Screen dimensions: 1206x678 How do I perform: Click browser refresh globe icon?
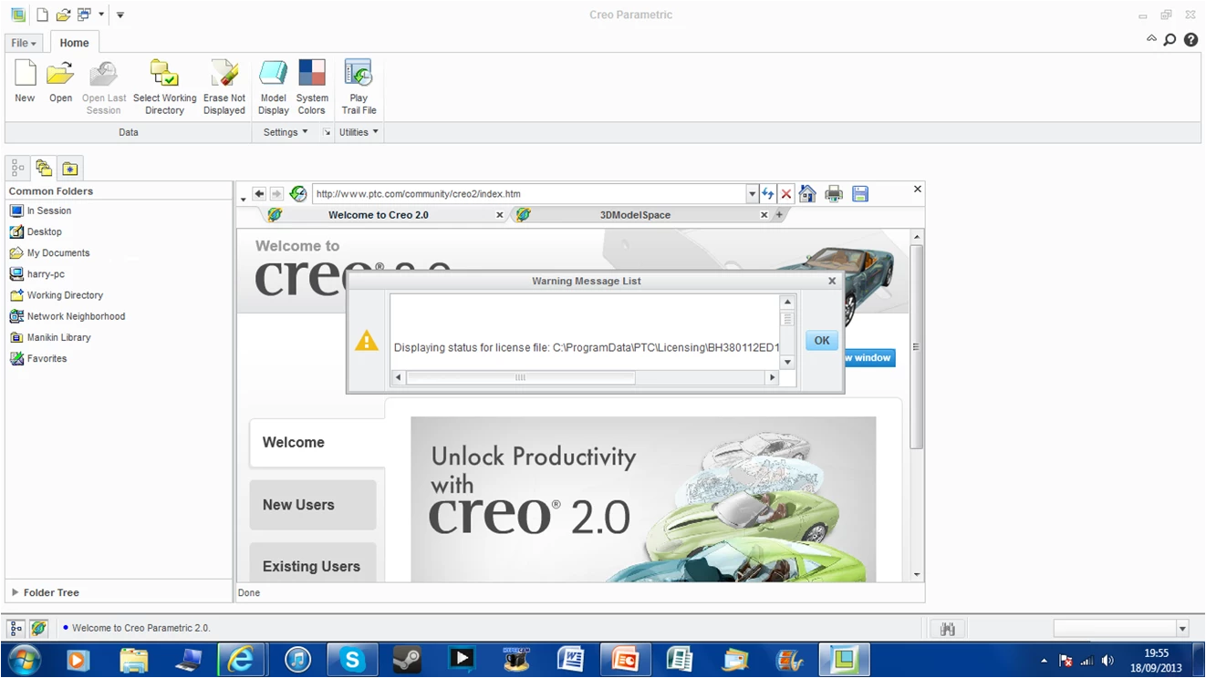pyautogui.click(x=298, y=193)
